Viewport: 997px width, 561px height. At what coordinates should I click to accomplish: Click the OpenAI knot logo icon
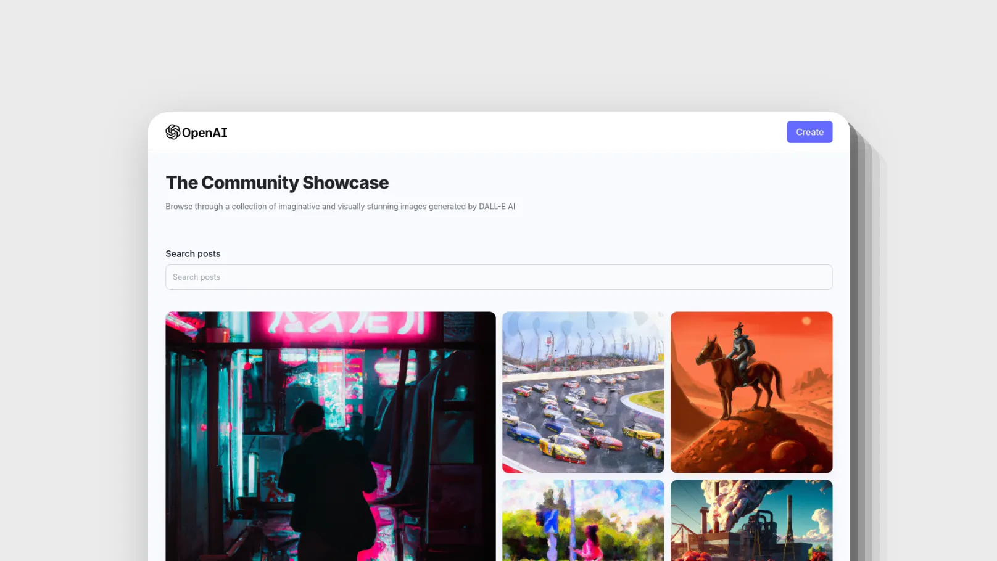[173, 132]
